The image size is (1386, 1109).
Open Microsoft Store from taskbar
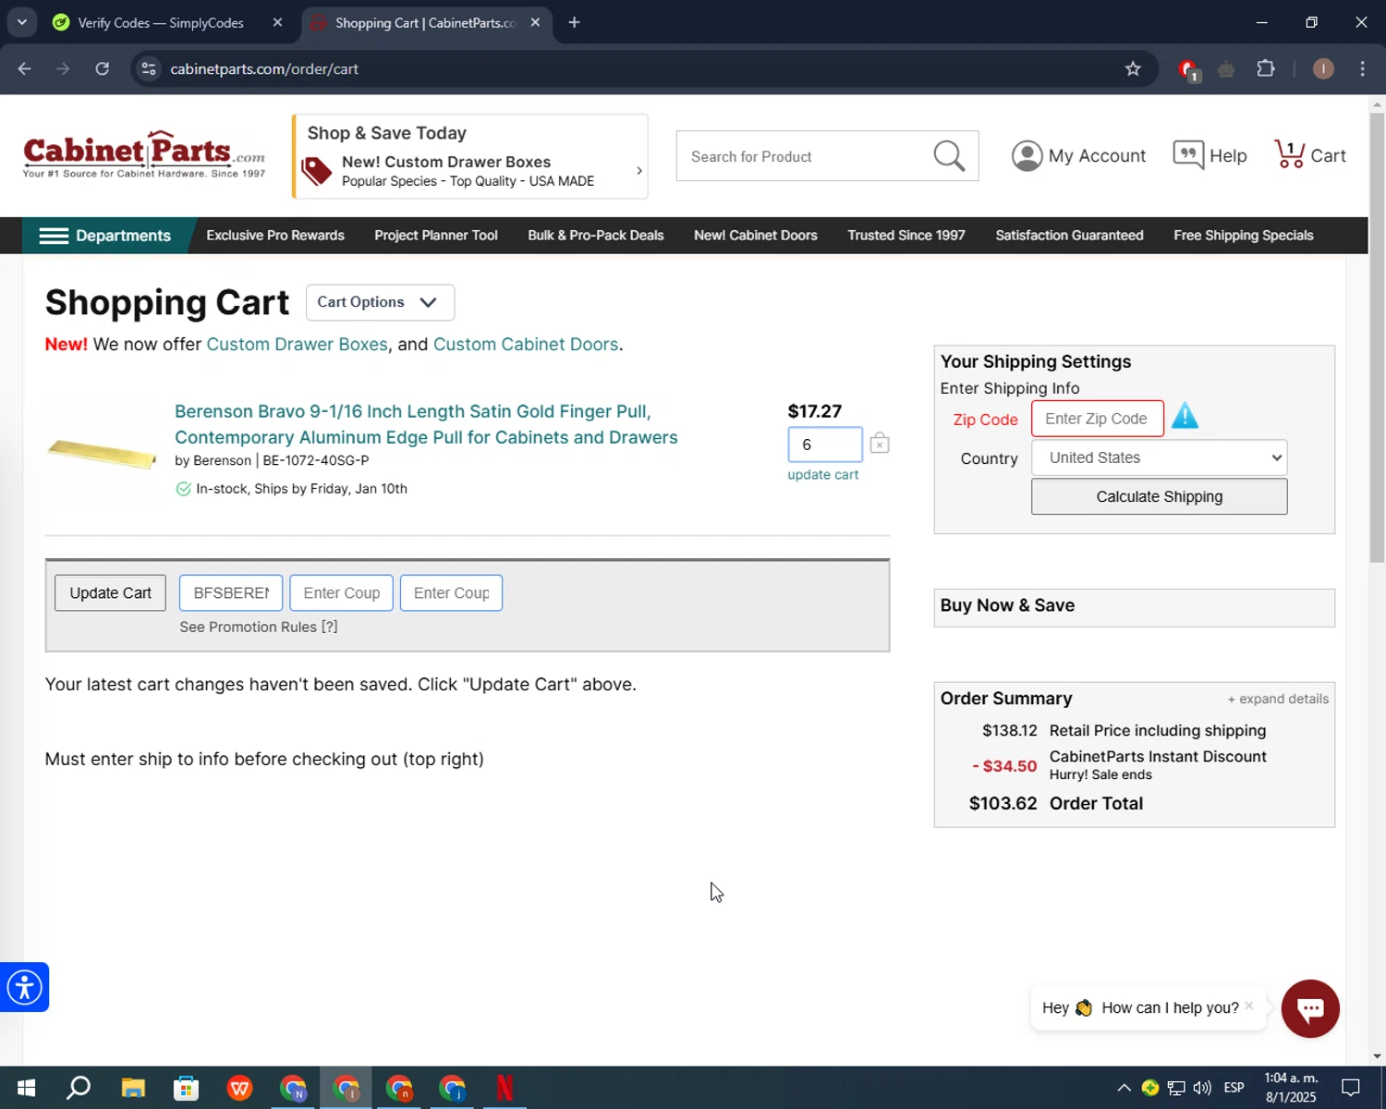(x=187, y=1088)
